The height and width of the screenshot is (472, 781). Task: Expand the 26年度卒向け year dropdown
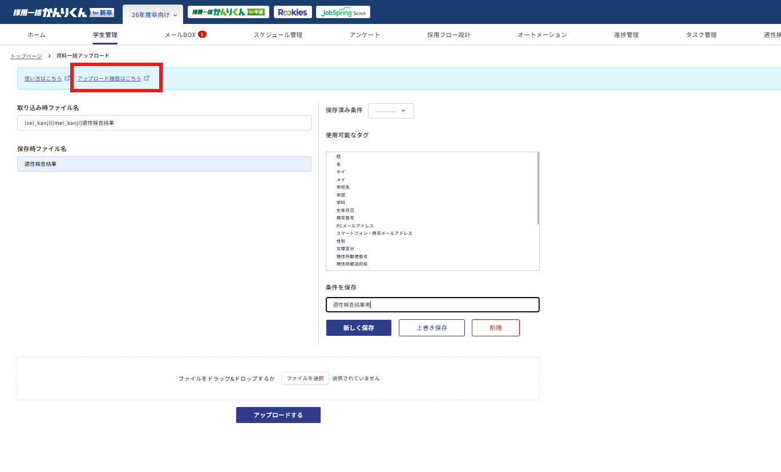coord(154,15)
